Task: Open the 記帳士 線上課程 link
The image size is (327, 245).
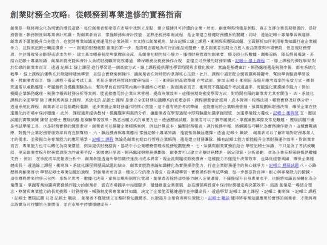Action: tap(249, 61)
